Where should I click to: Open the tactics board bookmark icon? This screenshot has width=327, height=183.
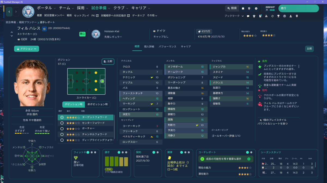click(x=260, y=16)
